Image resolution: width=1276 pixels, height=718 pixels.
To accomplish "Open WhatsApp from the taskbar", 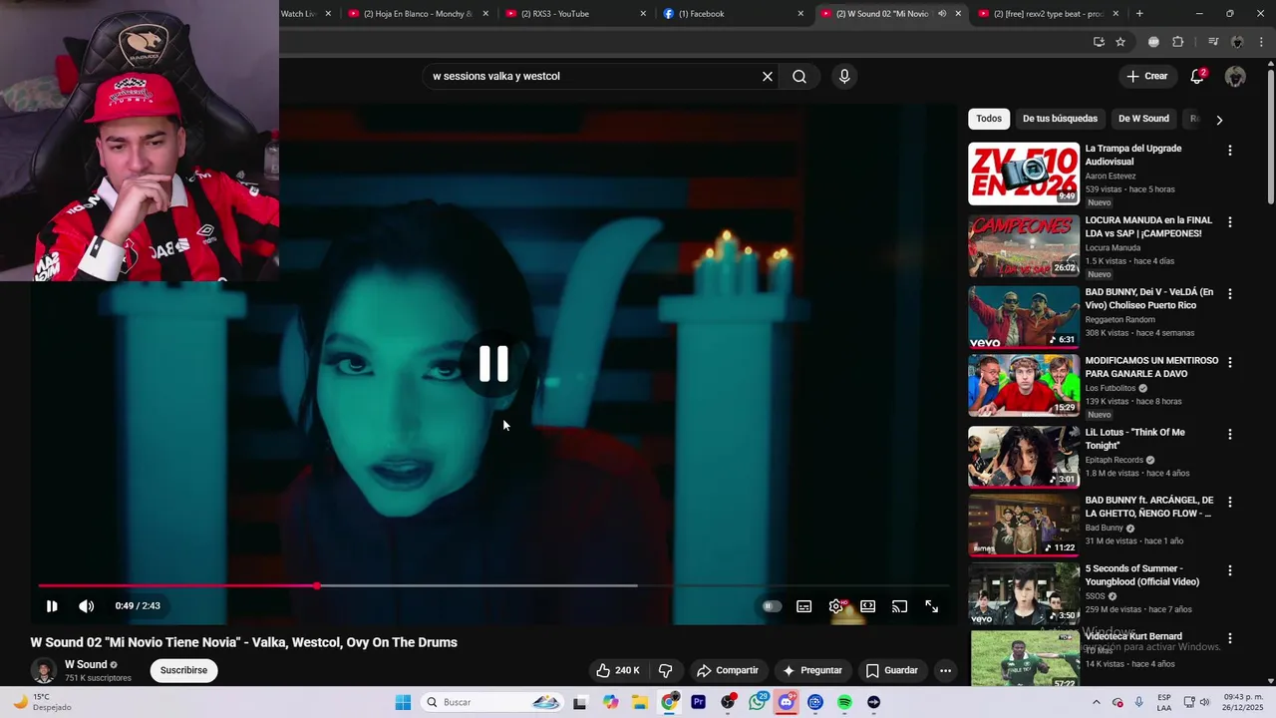I will [758, 702].
